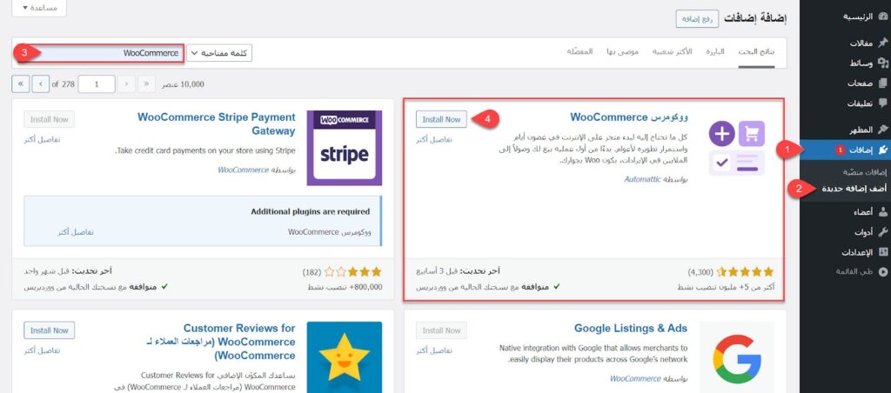Screen dimensions: 891x393
Task: Open مقالات in the sidebar menu
Action: (861, 43)
